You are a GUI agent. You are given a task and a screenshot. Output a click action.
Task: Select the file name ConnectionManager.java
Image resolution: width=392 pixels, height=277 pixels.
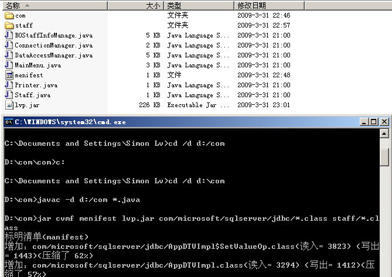click(54, 46)
